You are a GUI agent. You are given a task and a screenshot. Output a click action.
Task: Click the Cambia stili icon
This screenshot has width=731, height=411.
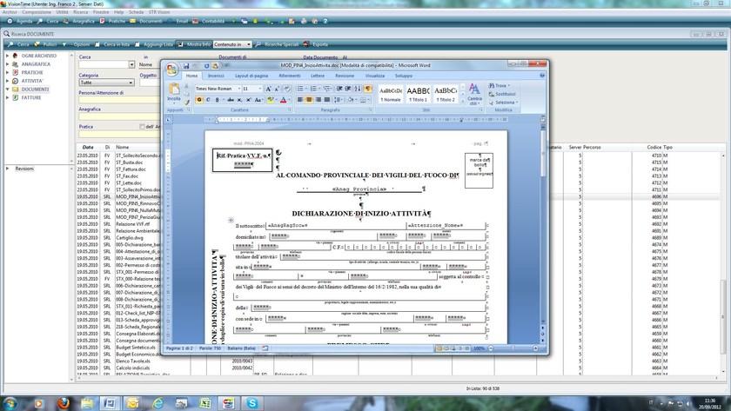click(x=474, y=92)
